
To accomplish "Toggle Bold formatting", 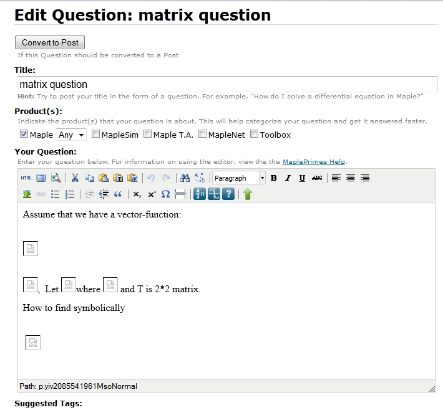I will tap(273, 178).
